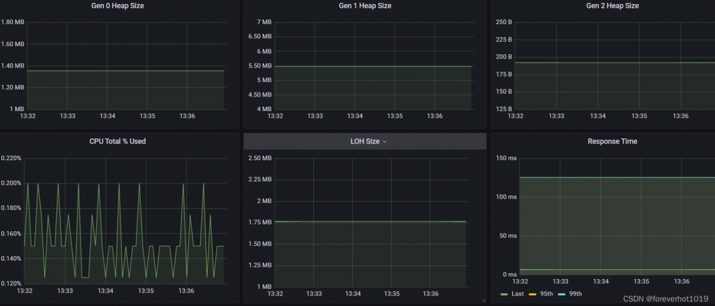The width and height of the screenshot is (715, 306).
Task: Click the 1.75 MB label on LOH axis
Action: coord(260,222)
